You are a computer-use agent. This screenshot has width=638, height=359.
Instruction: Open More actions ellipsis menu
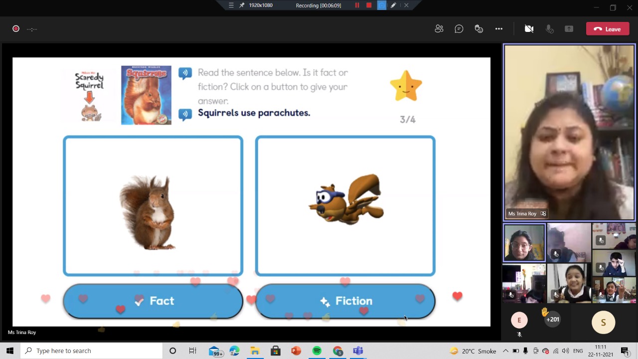pos(499,29)
